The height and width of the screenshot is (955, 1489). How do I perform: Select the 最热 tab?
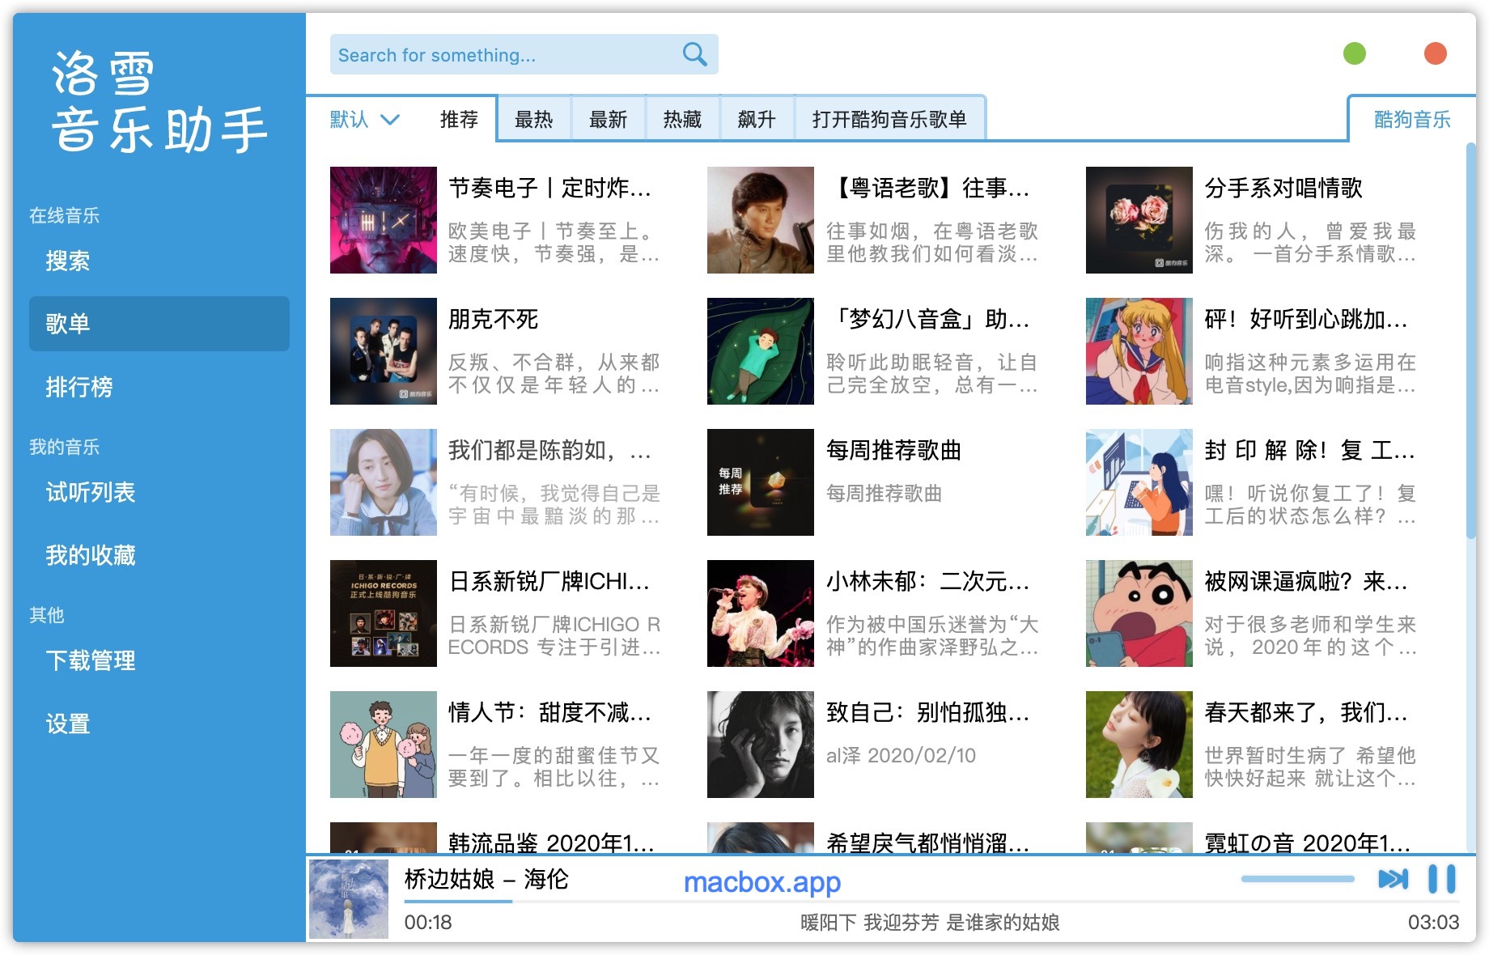point(534,120)
